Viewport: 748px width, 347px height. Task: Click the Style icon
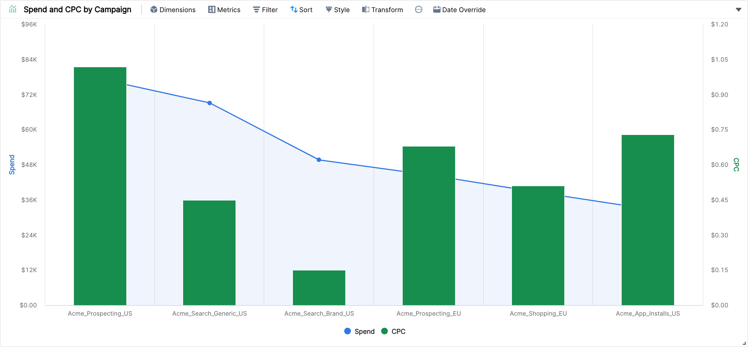click(328, 10)
